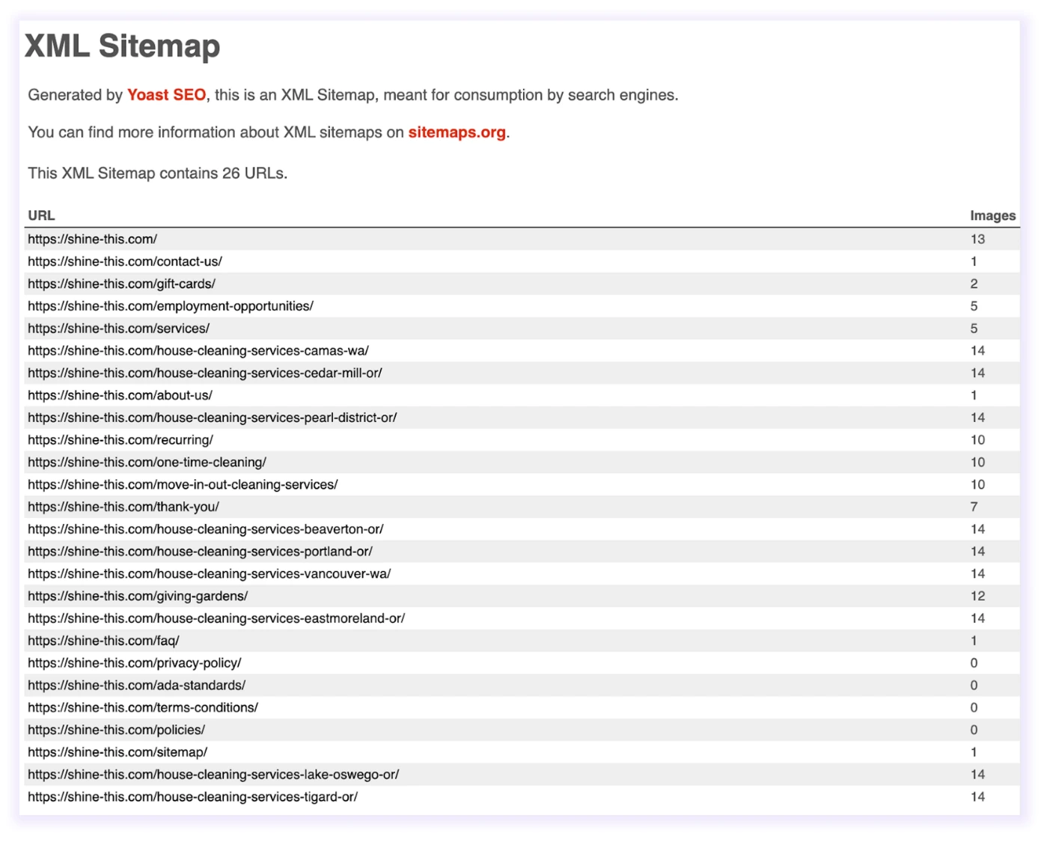Open the contact-us page link
This screenshot has height=845, width=1059.
(x=123, y=261)
